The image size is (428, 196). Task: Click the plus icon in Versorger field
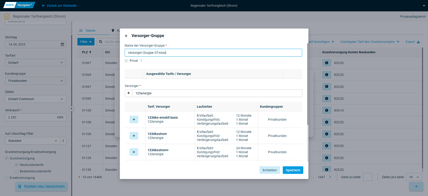129,93
